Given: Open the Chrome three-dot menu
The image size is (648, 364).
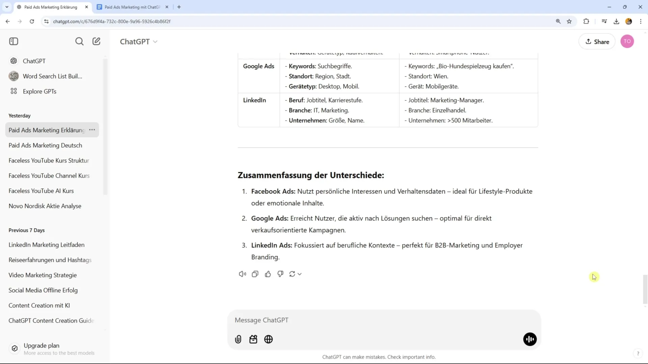Looking at the screenshot, I should 641,21.
